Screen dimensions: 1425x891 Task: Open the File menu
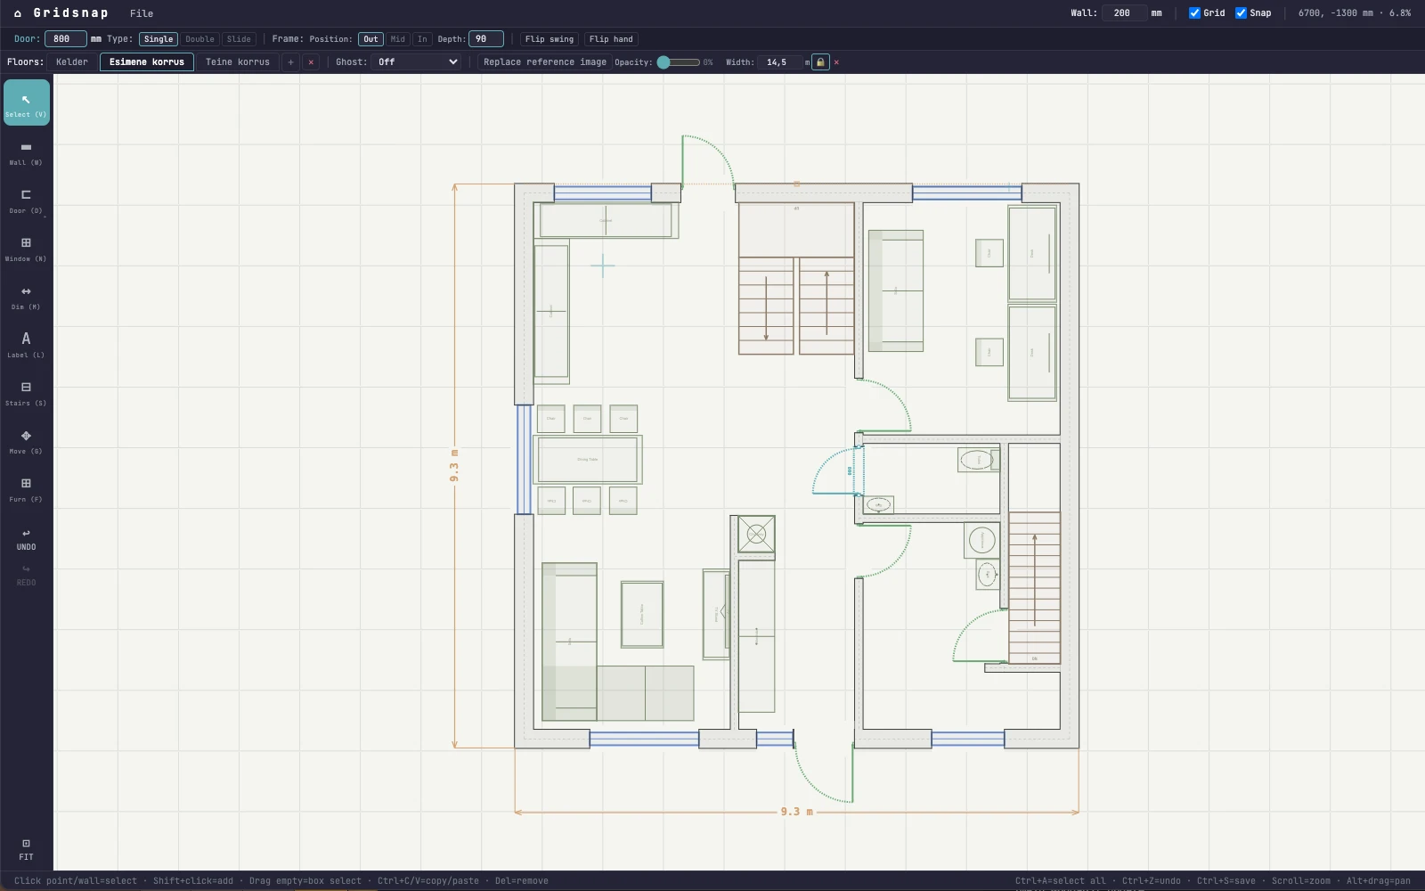pos(142,12)
